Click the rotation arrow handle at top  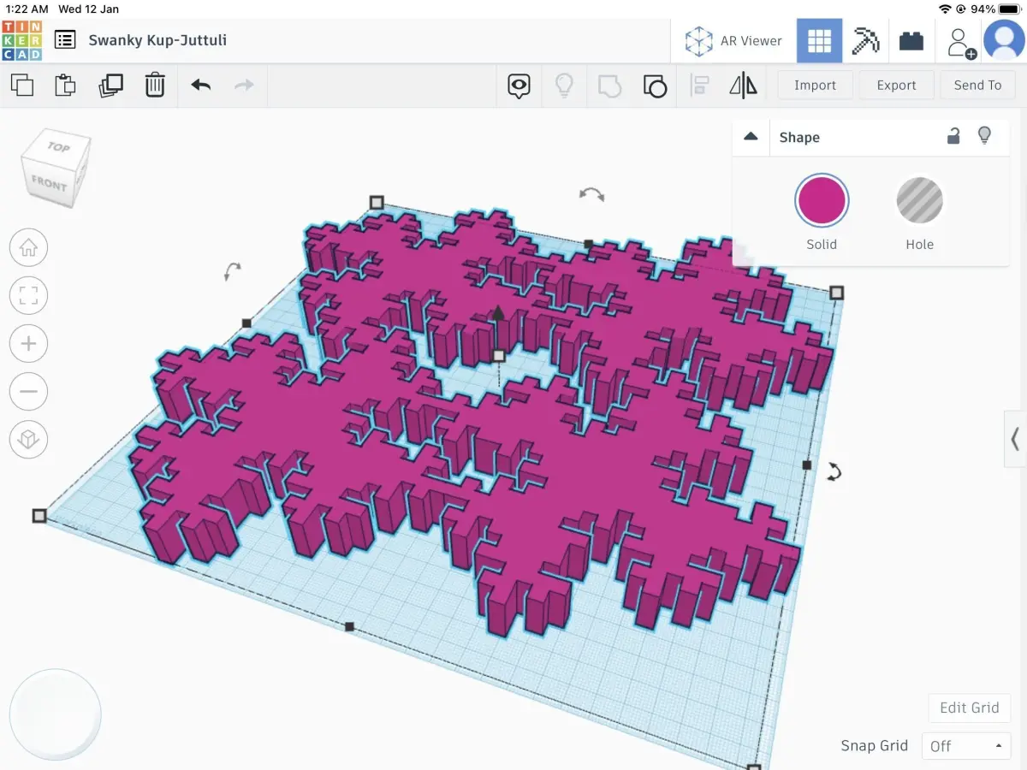pyautogui.click(x=591, y=195)
